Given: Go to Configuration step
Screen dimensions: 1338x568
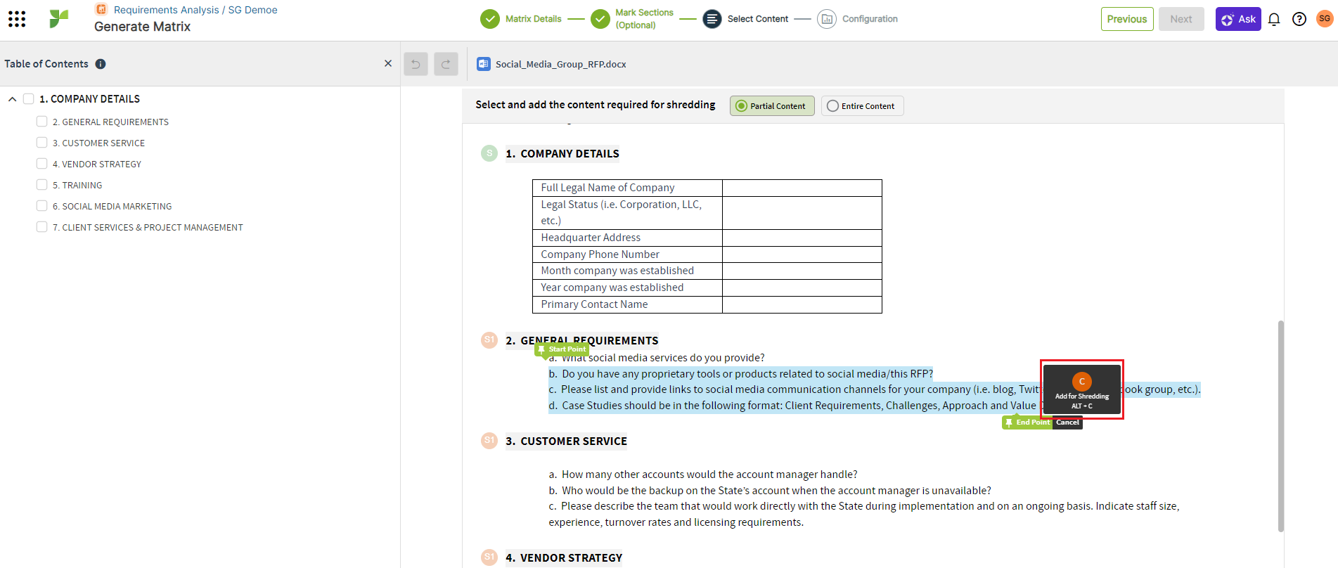Looking at the screenshot, I should click(870, 19).
